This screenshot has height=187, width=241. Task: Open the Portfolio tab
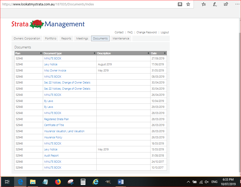[51, 38]
